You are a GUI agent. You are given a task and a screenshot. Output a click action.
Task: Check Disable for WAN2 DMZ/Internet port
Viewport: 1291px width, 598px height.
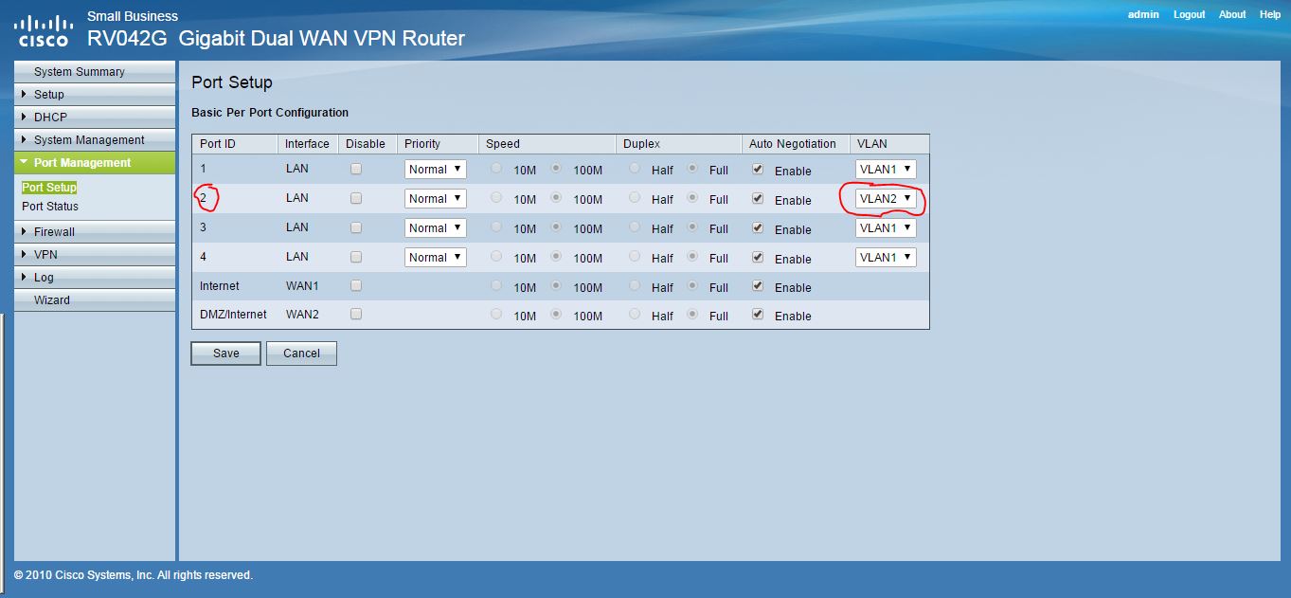pos(356,315)
